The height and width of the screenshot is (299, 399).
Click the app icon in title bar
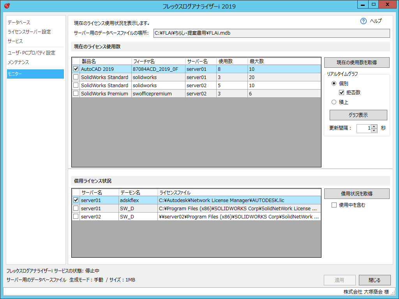(7, 6)
